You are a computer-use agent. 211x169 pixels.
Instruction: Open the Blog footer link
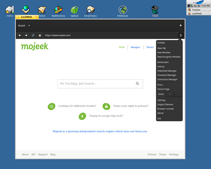click(x=53, y=154)
